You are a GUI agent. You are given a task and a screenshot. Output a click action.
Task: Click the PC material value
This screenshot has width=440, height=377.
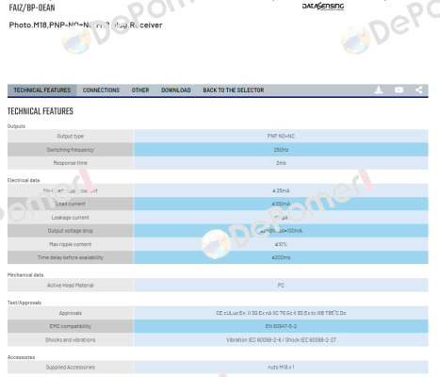(x=281, y=286)
